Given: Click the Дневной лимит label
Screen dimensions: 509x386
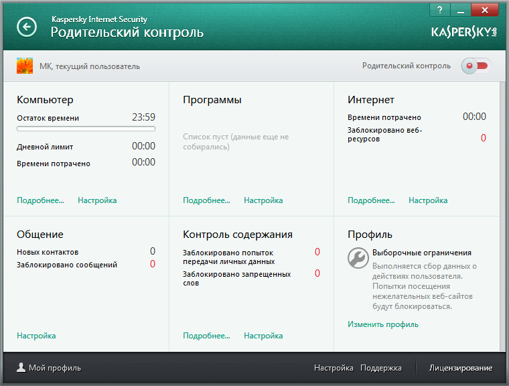Looking at the screenshot, I should 45,147.
